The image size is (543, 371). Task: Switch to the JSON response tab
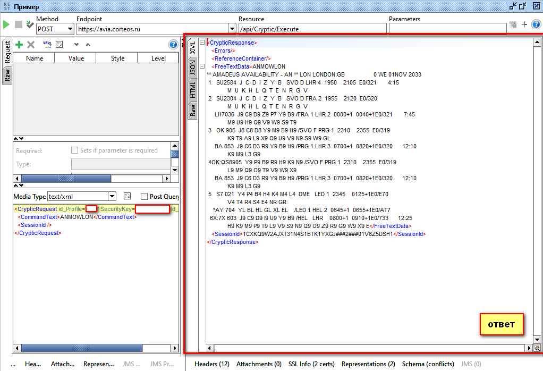[x=192, y=67]
